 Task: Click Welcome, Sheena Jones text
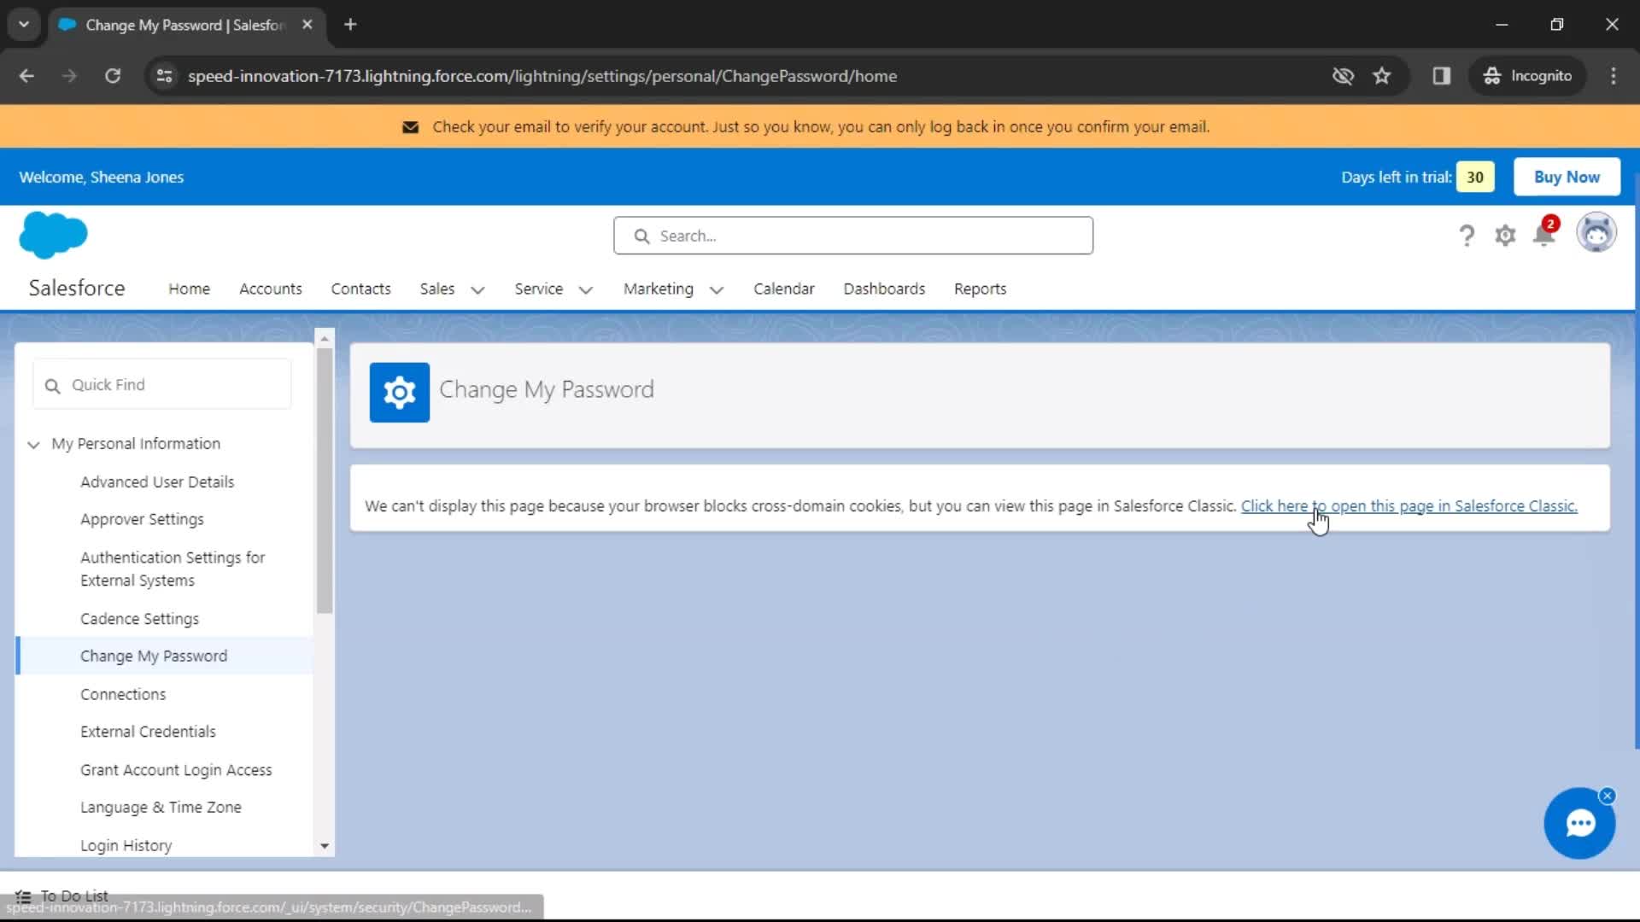[x=101, y=177]
